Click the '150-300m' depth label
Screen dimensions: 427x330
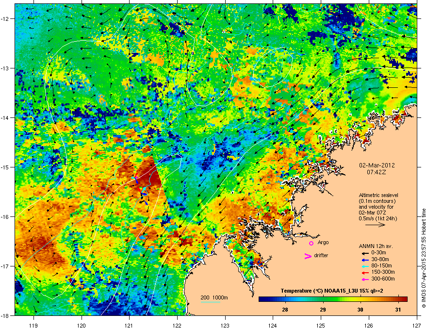point(383,272)
